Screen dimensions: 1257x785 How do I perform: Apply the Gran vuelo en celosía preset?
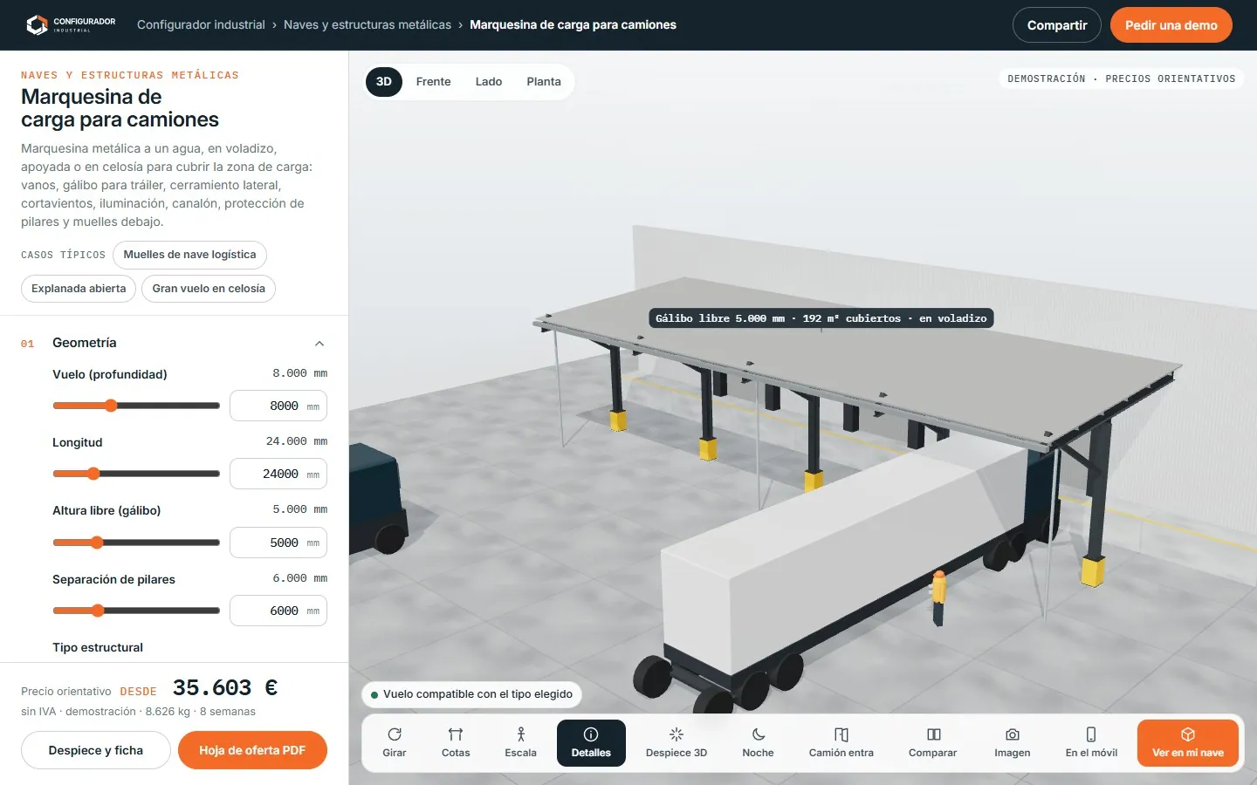[x=209, y=289]
